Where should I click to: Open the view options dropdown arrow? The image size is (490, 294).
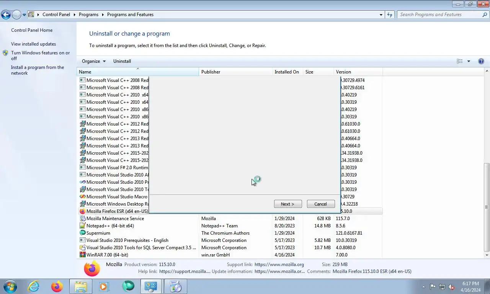(x=469, y=61)
